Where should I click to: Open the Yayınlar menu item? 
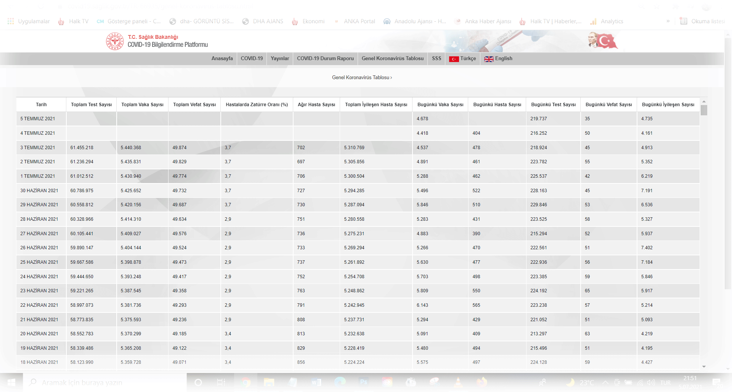(279, 59)
